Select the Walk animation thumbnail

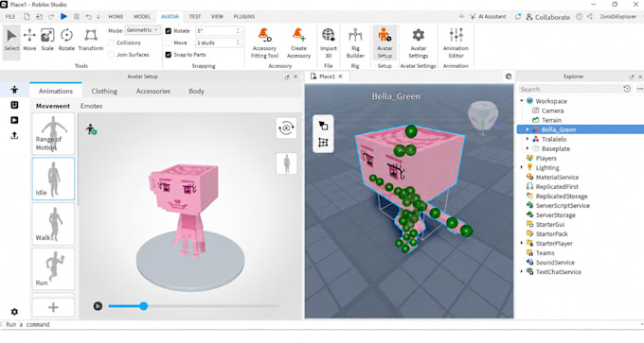pyautogui.click(x=53, y=224)
